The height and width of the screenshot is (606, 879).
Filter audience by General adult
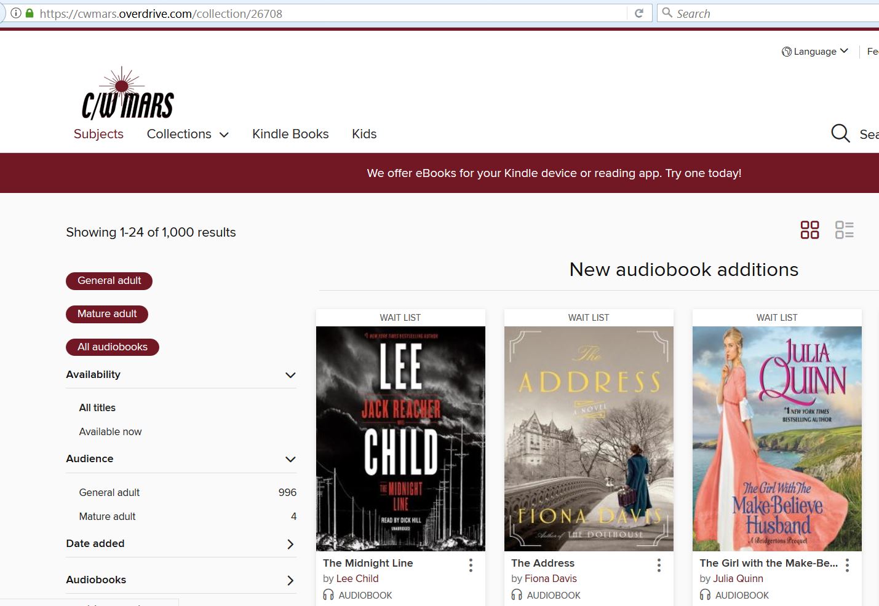[x=109, y=492]
